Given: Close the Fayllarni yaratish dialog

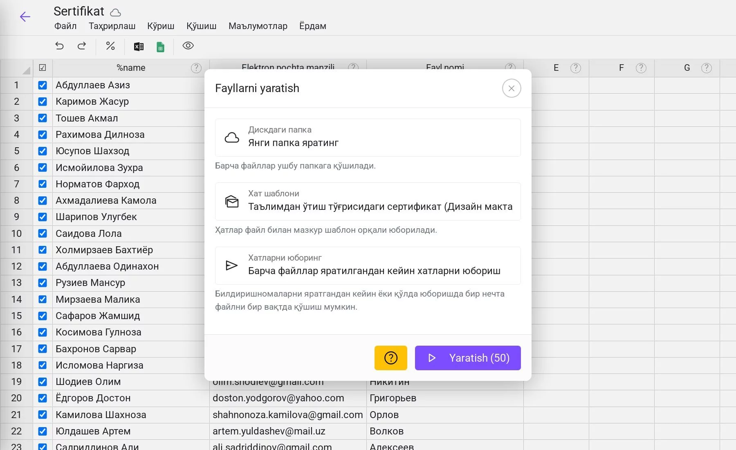Looking at the screenshot, I should coord(512,88).
